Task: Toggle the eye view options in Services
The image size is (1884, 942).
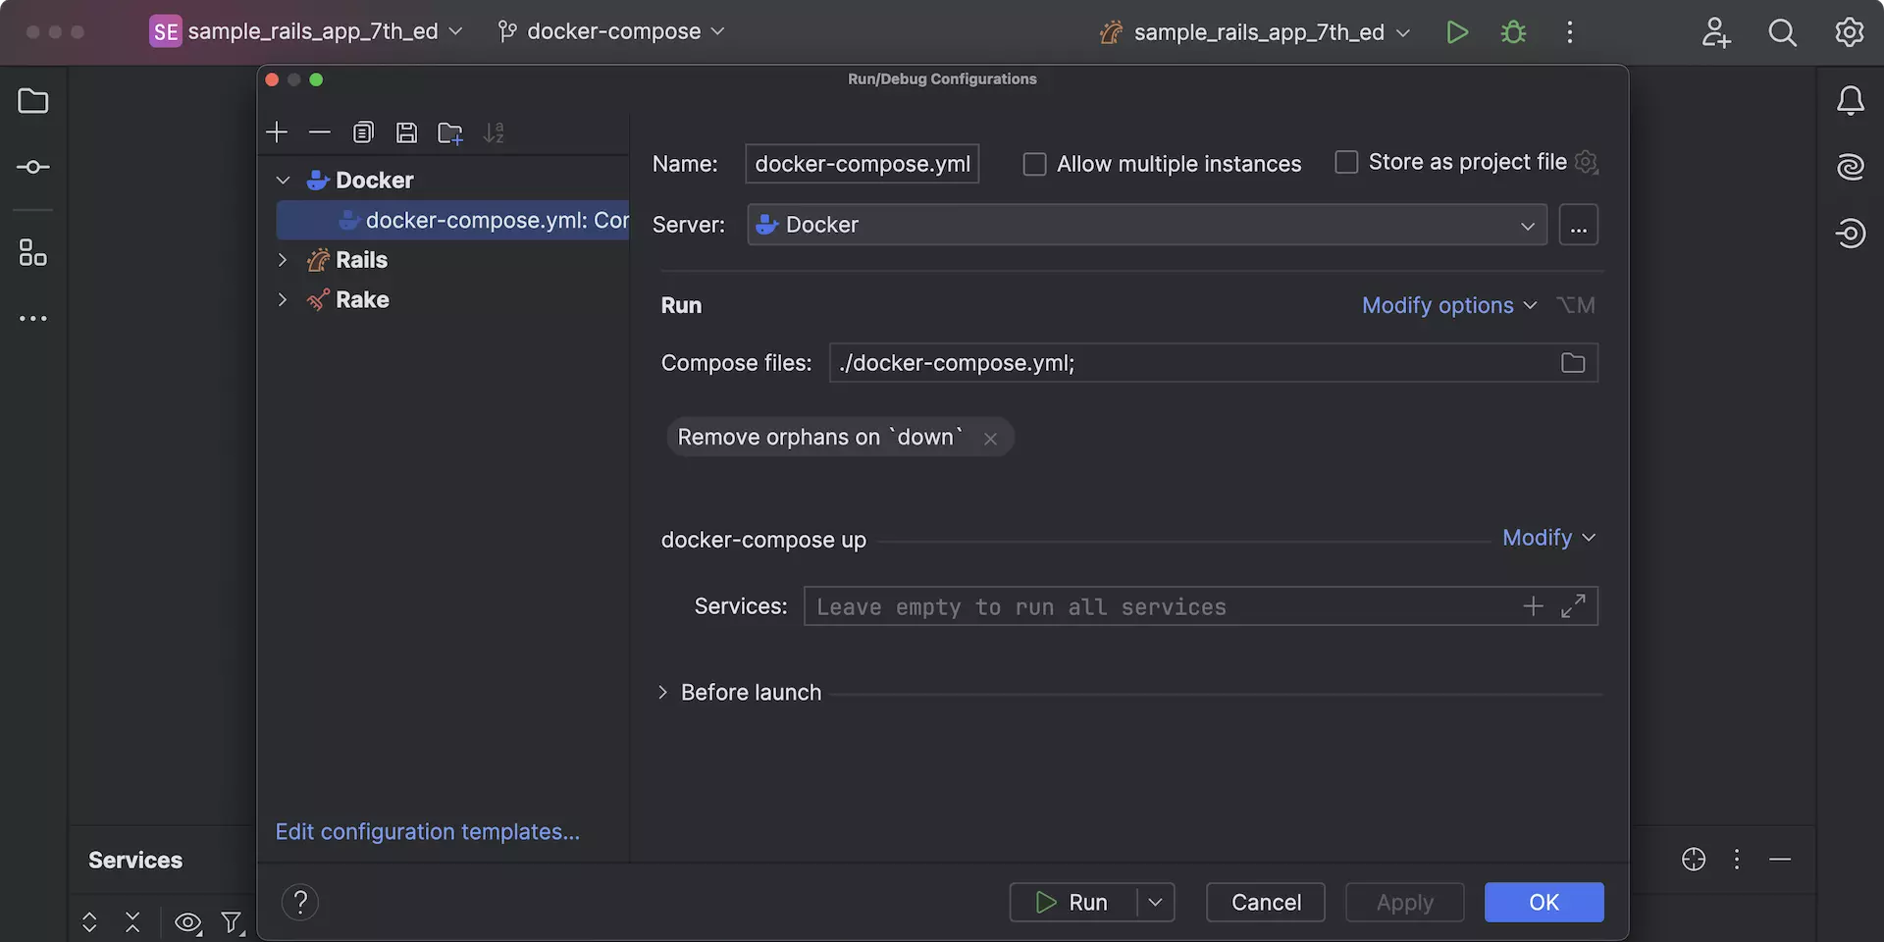Action: point(187,922)
